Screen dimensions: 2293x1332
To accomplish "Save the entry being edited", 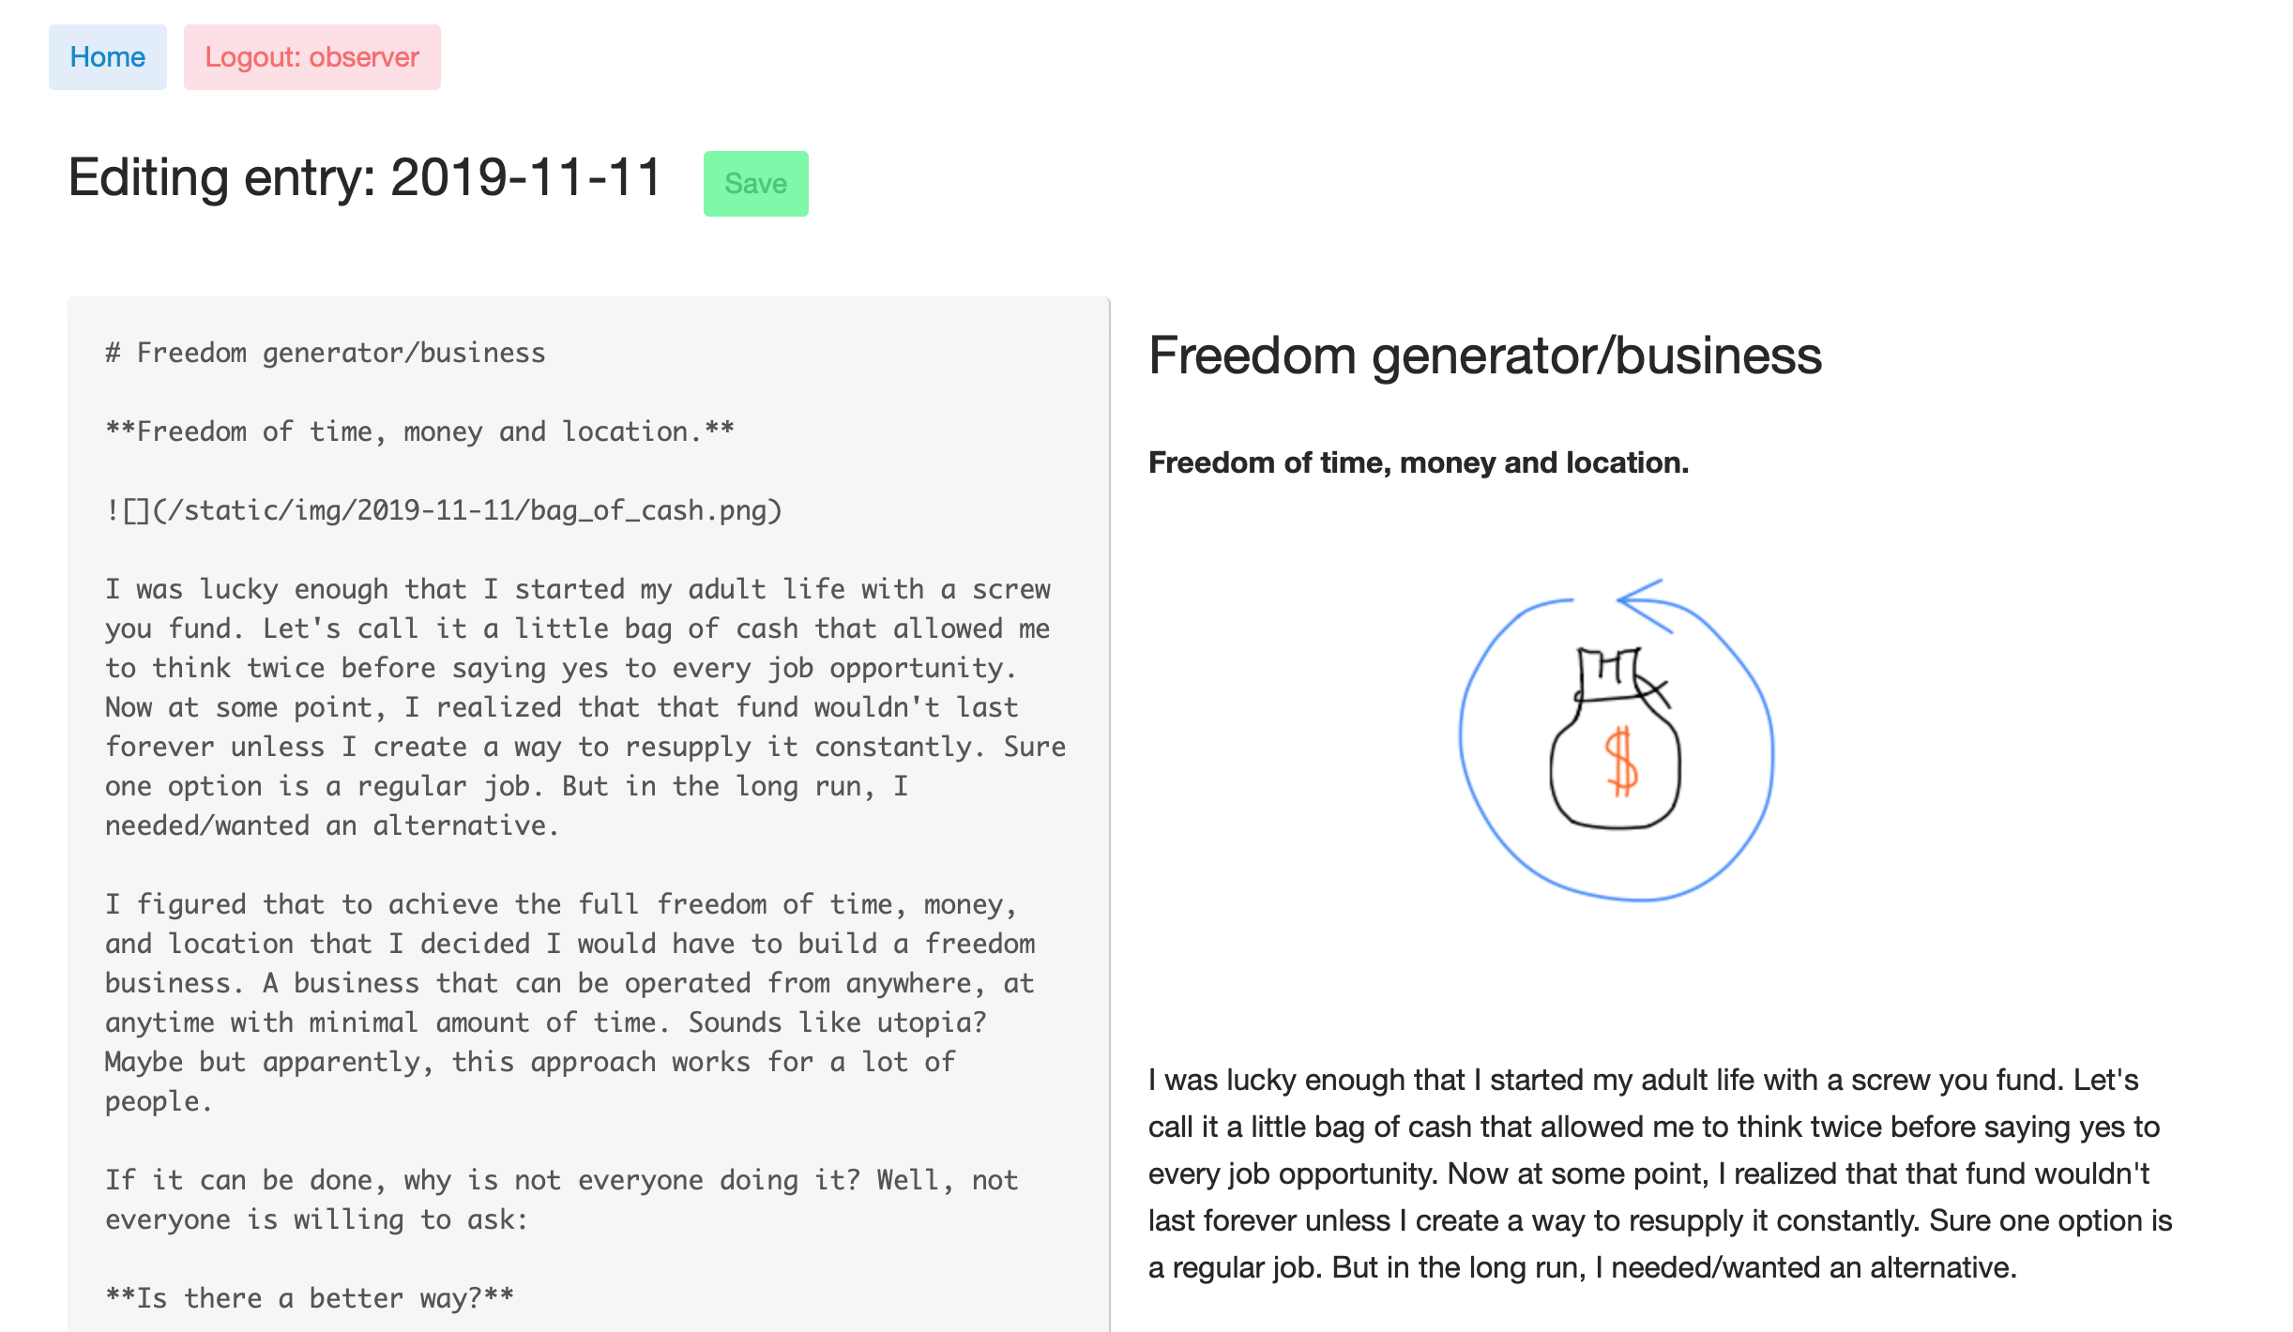I will pos(755,184).
